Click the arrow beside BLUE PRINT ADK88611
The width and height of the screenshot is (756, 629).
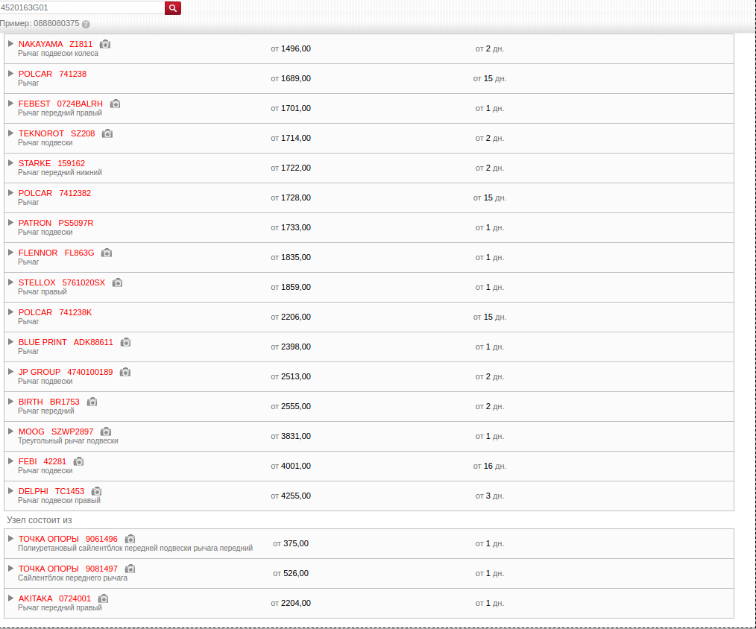[x=10, y=342]
